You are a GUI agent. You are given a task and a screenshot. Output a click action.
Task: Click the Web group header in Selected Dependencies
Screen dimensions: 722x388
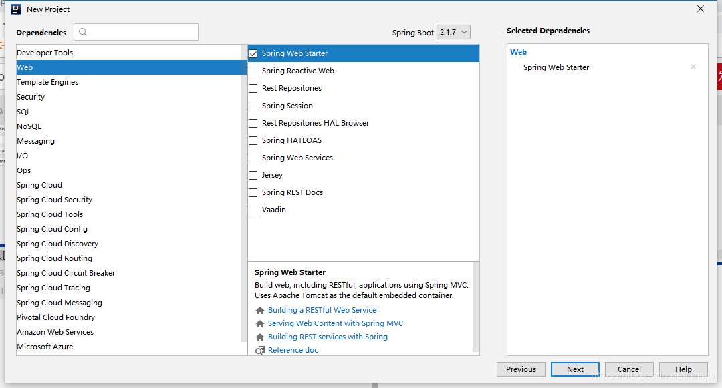(x=519, y=52)
